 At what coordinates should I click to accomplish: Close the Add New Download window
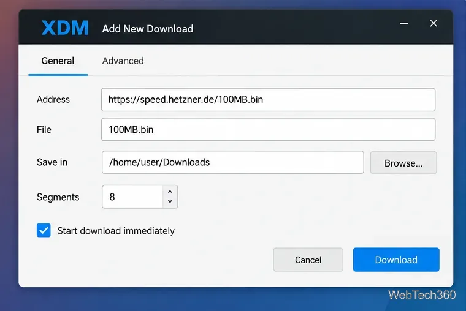coord(434,23)
